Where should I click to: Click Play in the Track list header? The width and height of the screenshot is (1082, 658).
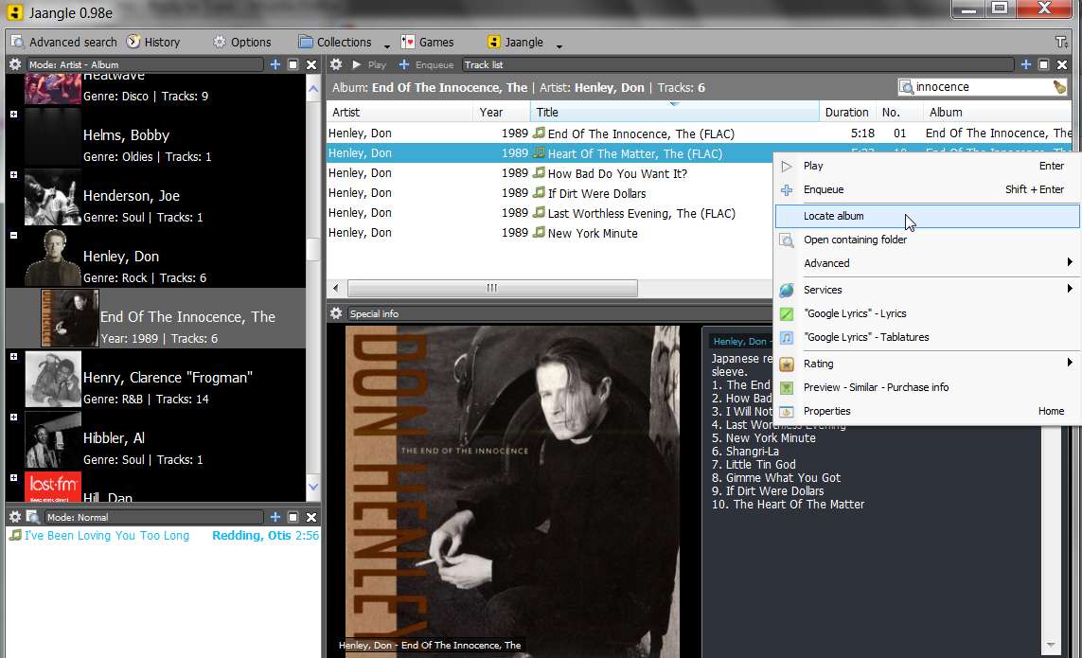tap(369, 64)
